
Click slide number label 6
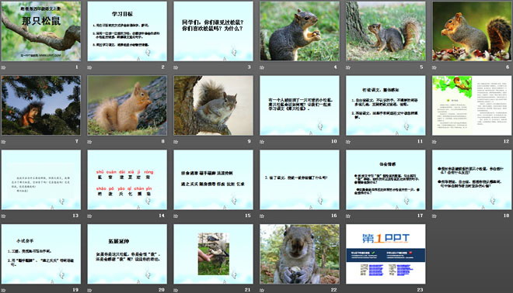[x=508, y=67]
